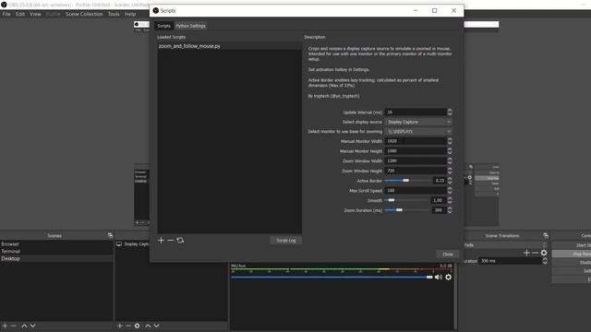Select the Browser scene
This screenshot has height=332, width=591.
(x=56, y=243)
